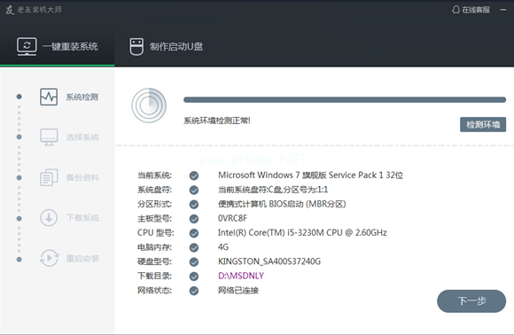
Task: Click the online customer service bell icon
Action: pyautogui.click(x=456, y=10)
